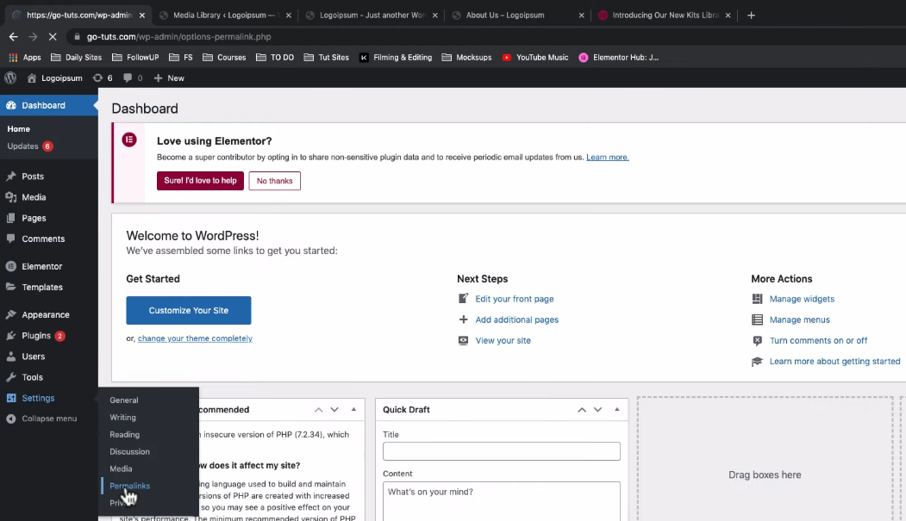Open Appearance brush icon in sidebar
The height and width of the screenshot is (521, 906).
11,314
